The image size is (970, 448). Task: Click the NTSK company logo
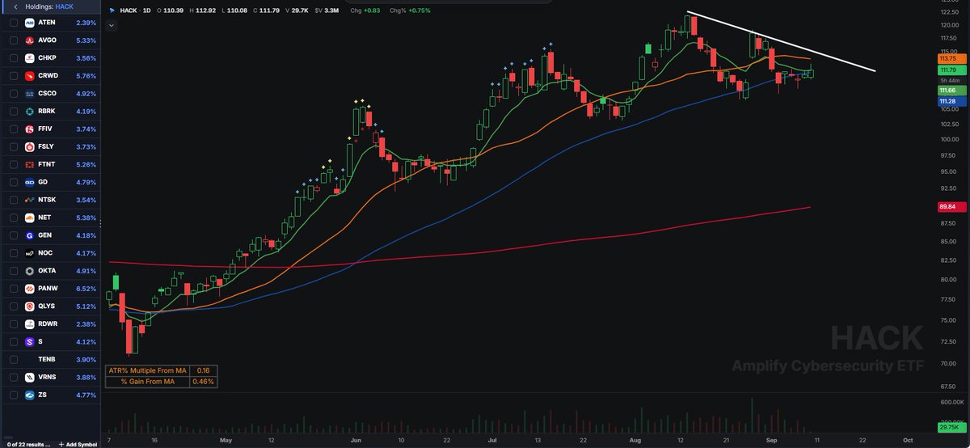pos(29,200)
